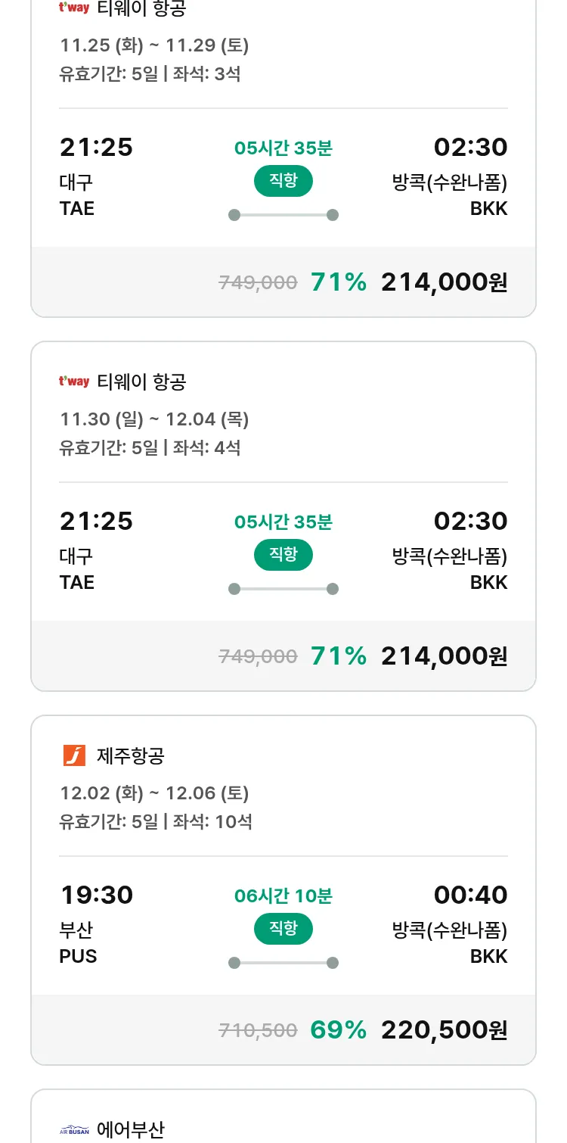Select 214,000원 fare on the 11.25 t'way card
Image resolution: width=567 pixels, height=1143 pixels.
(444, 282)
